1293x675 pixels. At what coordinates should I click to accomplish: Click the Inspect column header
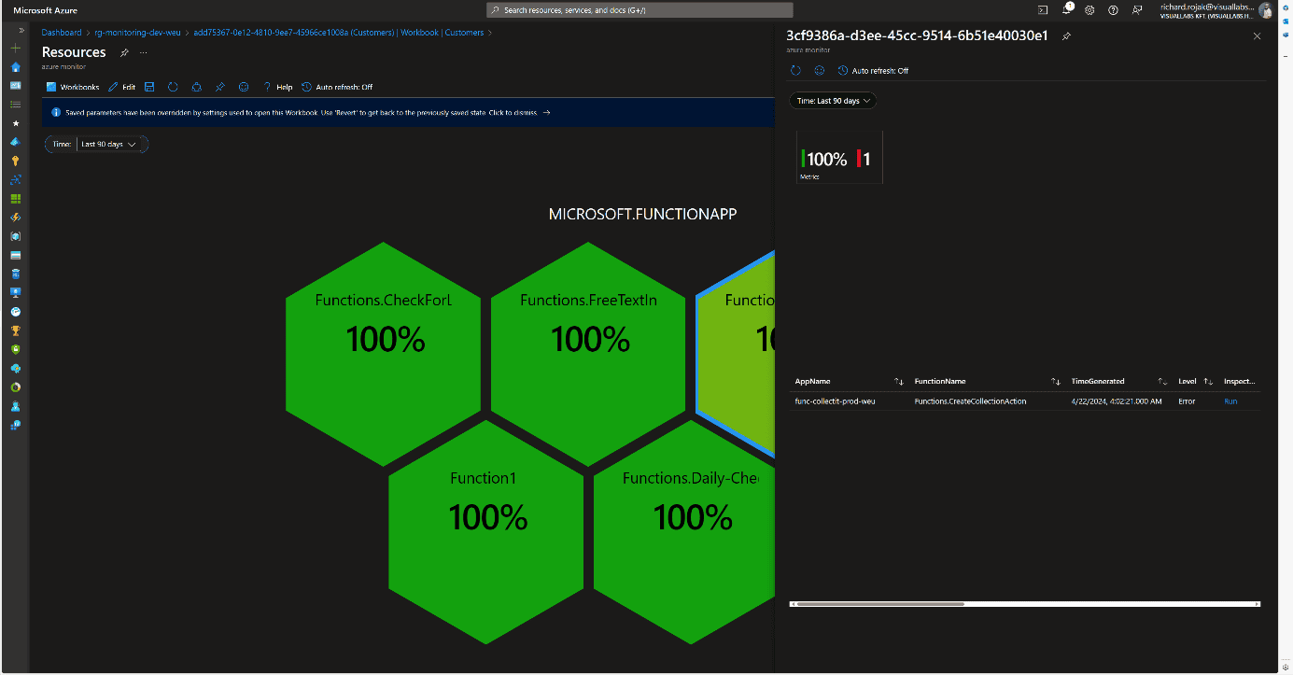coord(1240,381)
